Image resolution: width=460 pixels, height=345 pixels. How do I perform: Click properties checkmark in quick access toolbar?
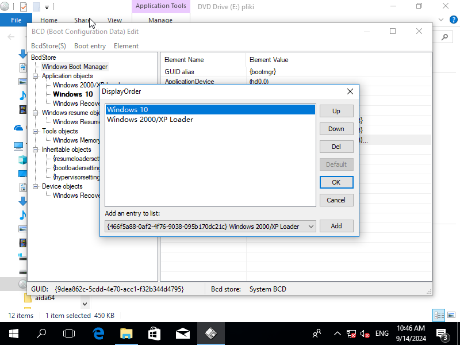tap(24, 6)
